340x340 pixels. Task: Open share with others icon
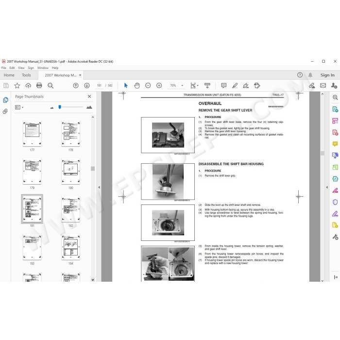pos(334,85)
